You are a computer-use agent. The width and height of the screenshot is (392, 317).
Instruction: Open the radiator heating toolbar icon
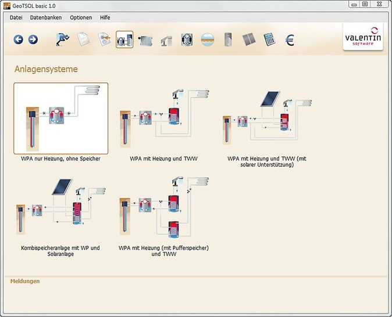click(x=145, y=39)
